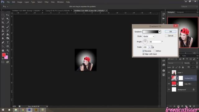This screenshot has height=112, width=199.
Task: Open the Style dropdown set to Radial
Action: point(149,36)
